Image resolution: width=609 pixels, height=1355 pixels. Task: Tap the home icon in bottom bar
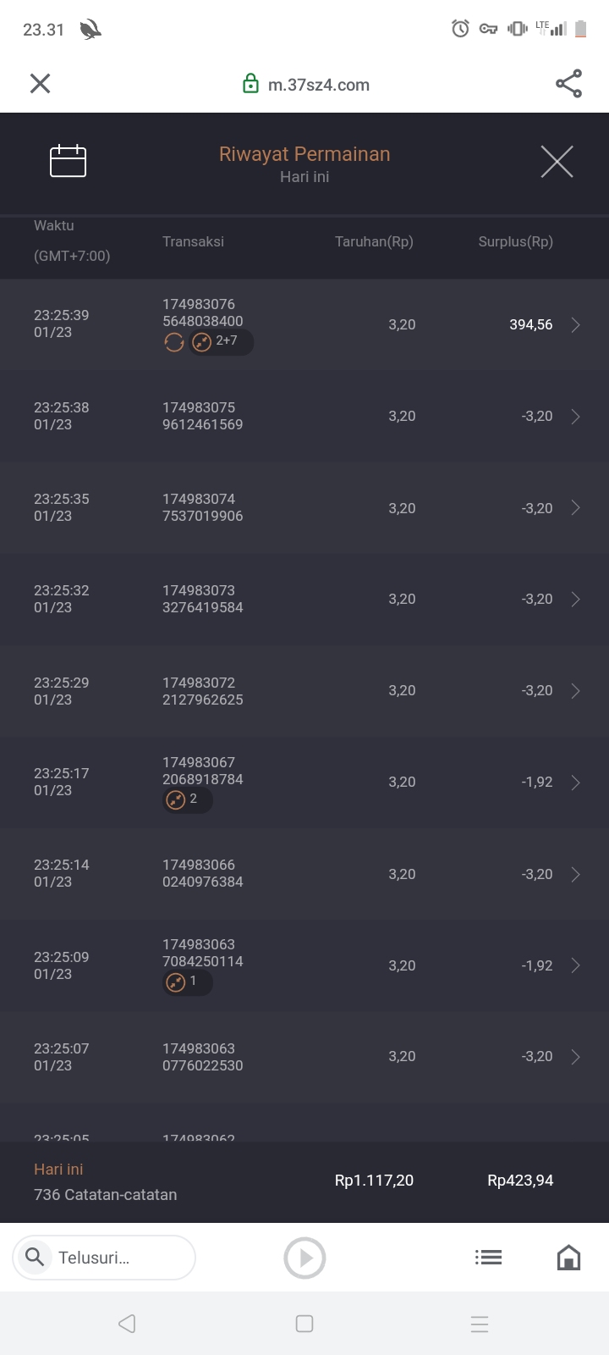point(568,1258)
